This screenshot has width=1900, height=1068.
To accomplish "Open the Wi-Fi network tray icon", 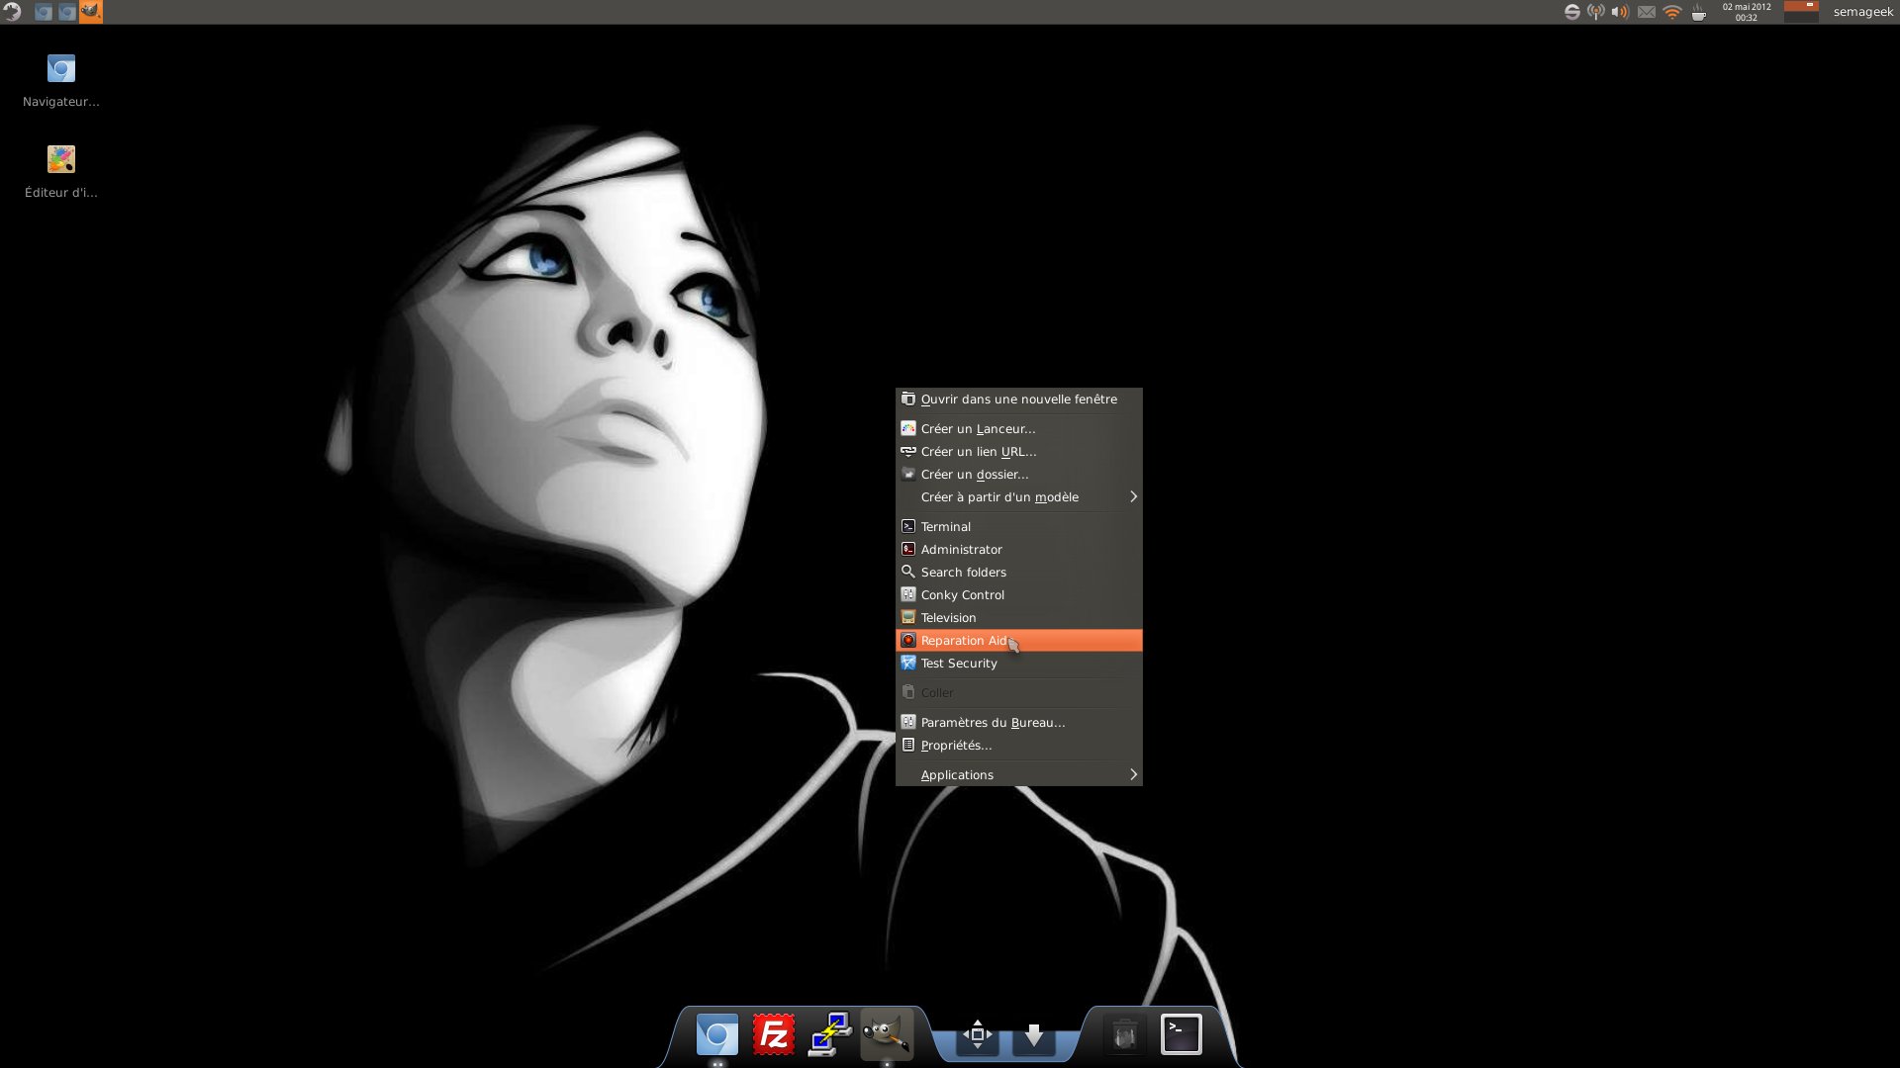I will 1672,12.
